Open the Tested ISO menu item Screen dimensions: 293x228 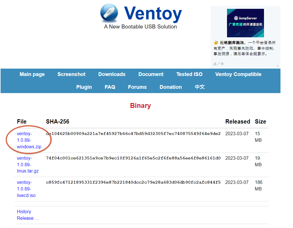coord(189,74)
